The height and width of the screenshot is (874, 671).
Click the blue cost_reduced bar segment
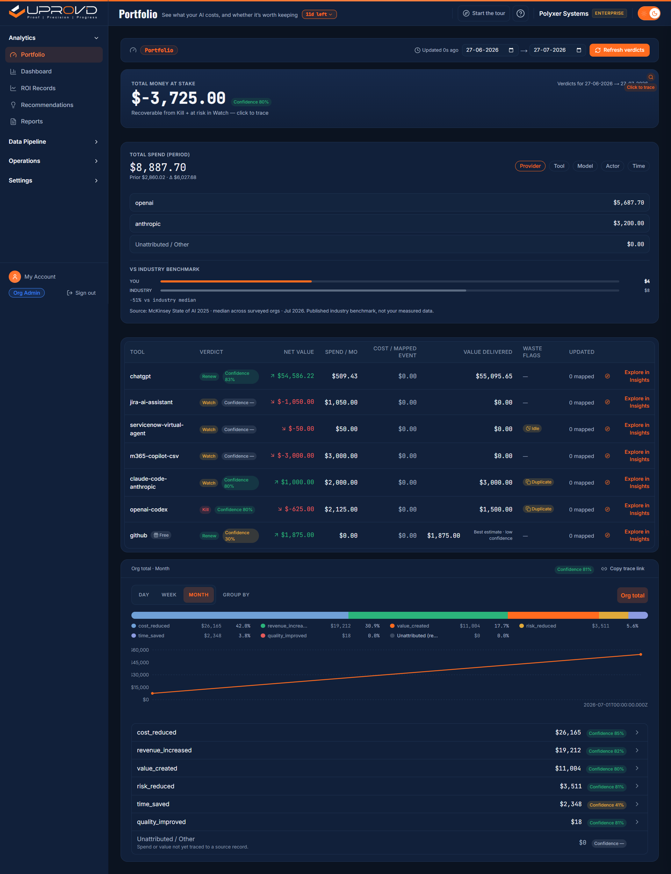pyautogui.click(x=240, y=616)
